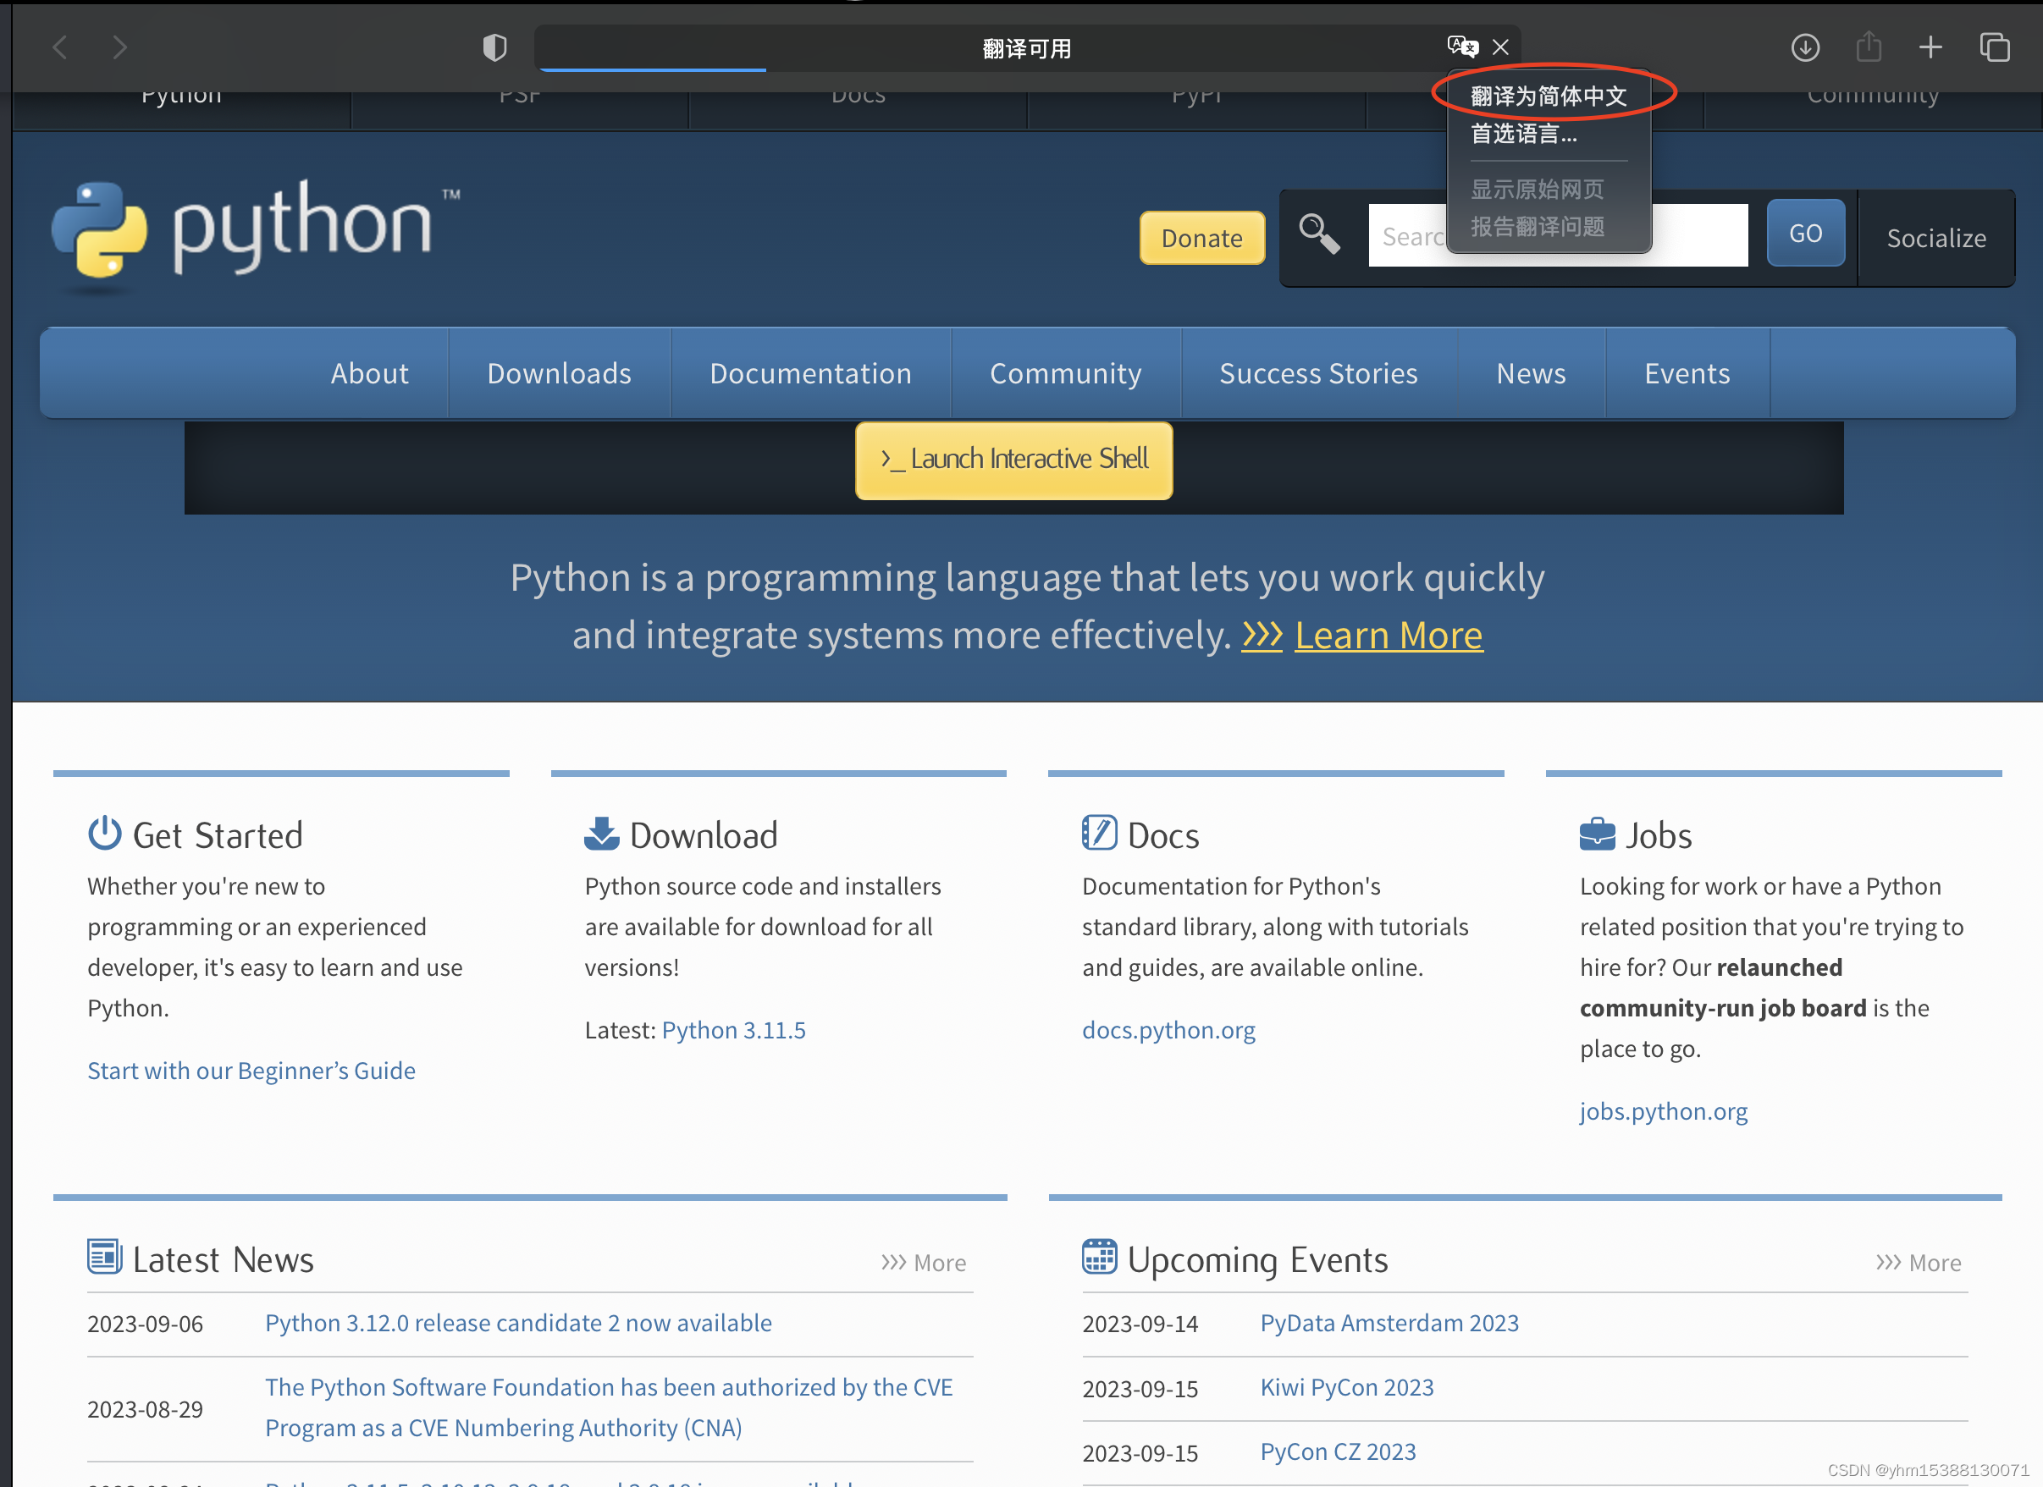Open the News navigation menu
This screenshot has height=1487, width=2043.
click(x=1532, y=373)
